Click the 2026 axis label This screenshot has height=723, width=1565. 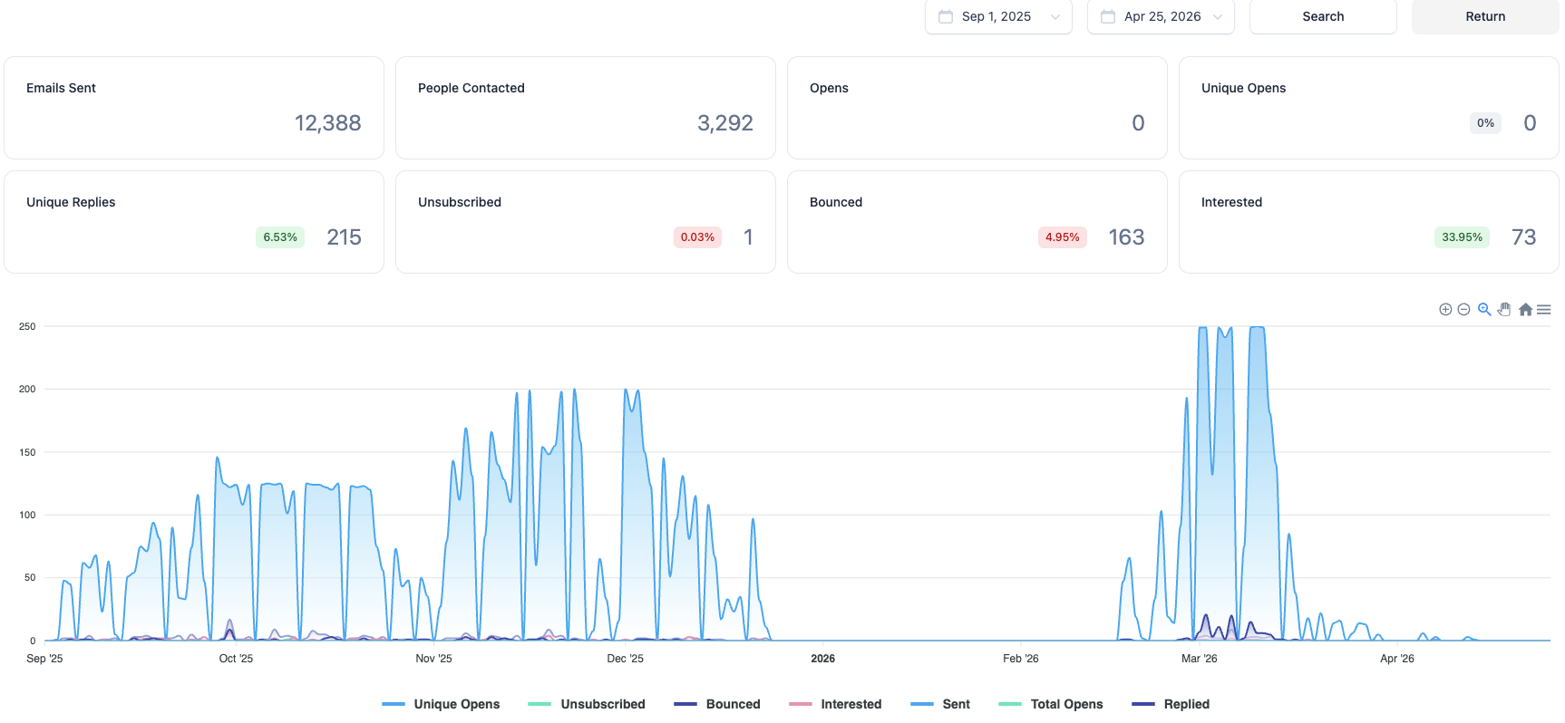pyautogui.click(x=822, y=659)
